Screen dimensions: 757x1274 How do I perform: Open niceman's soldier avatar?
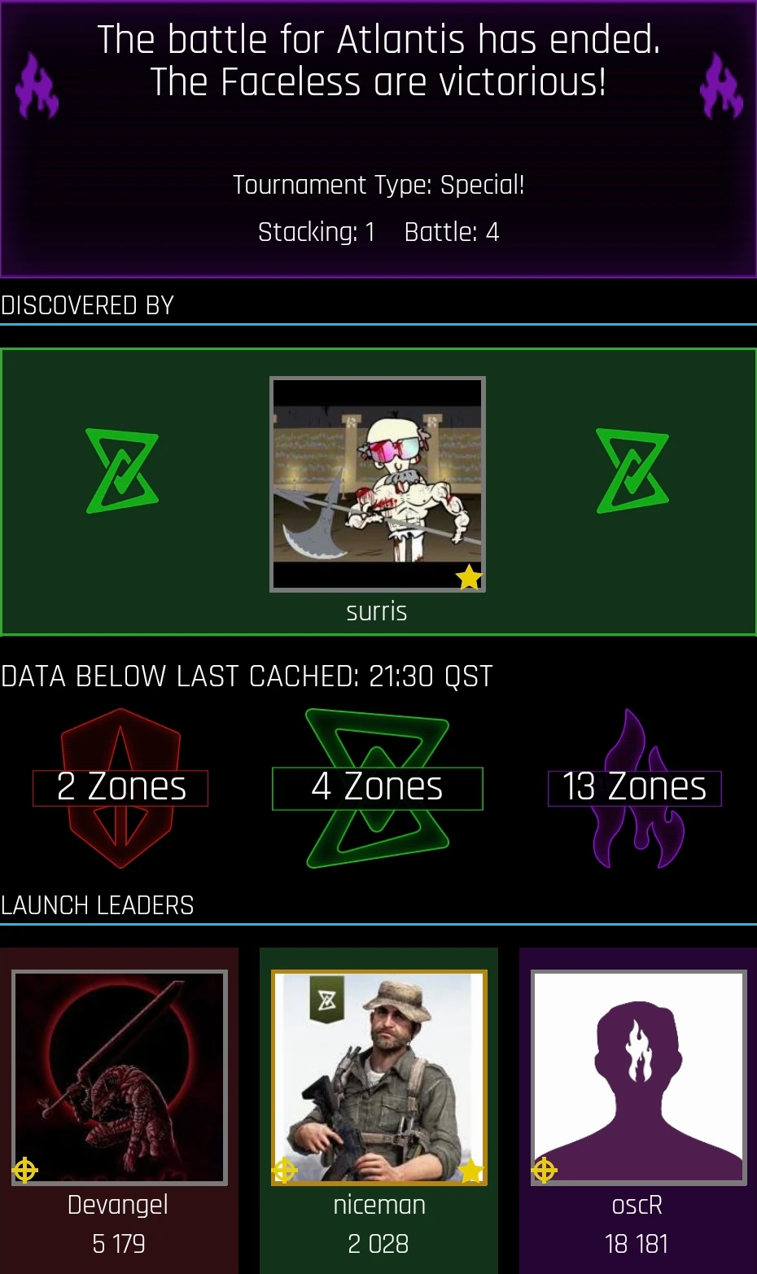pyautogui.click(x=379, y=1077)
